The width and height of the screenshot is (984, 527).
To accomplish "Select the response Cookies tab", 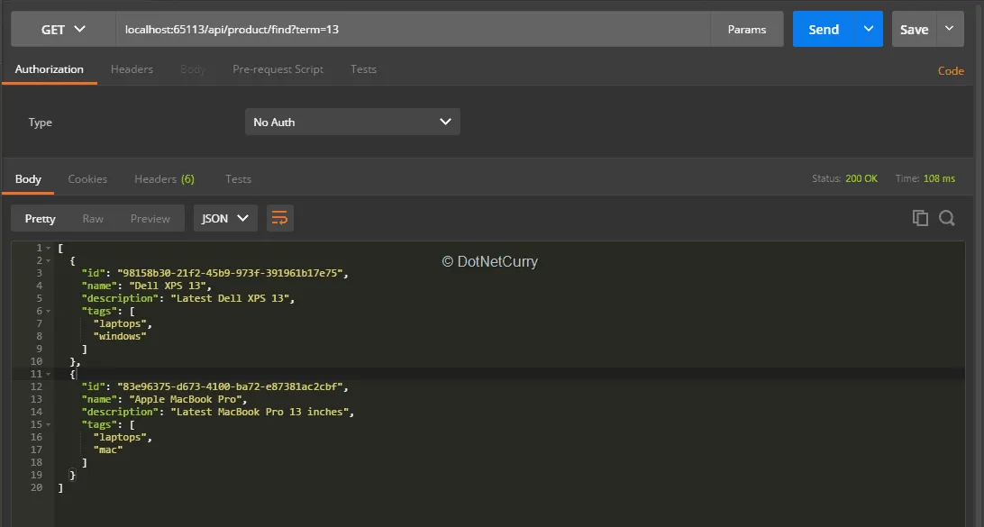I will tap(87, 179).
